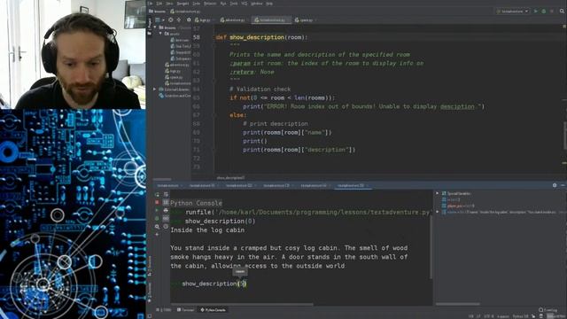The height and width of the screenshot is (319, 567).
Task: Open console tool window settings gear
Action: pos(555,185)
